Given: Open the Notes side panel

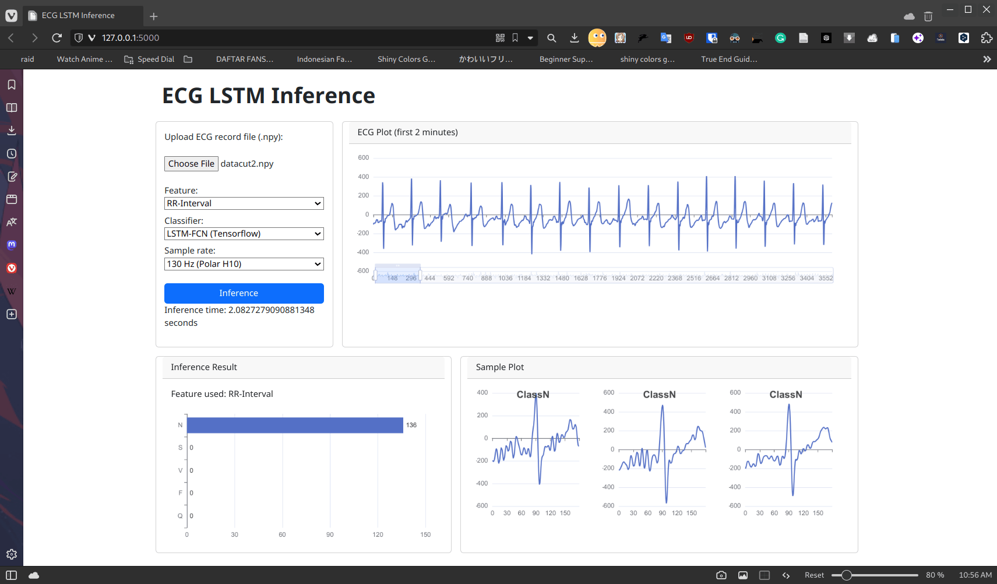Looking at the screenshot, I should [x=11, y=177].
